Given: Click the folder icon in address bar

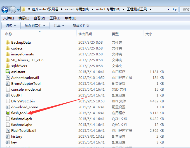Looking at the screenshot, I should pyautogui.click(x=23, y=9).
